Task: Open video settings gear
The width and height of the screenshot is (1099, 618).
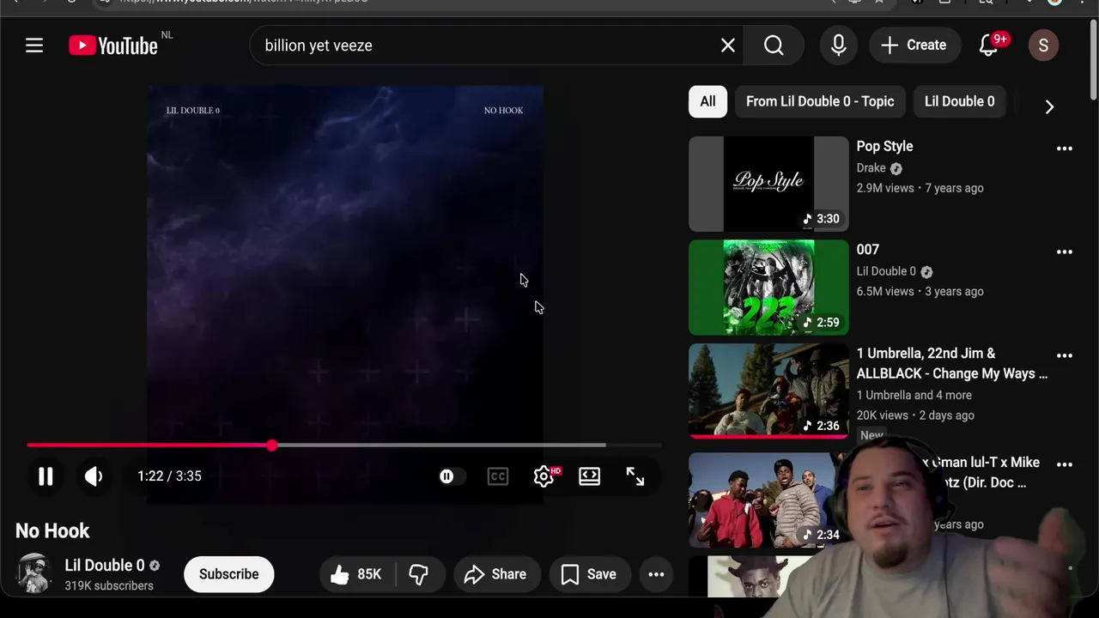Action: tap(544, 476)
